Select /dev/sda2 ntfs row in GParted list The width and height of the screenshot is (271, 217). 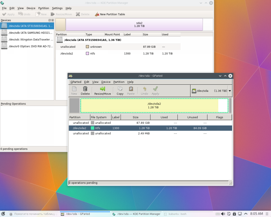tap(150, 128)
